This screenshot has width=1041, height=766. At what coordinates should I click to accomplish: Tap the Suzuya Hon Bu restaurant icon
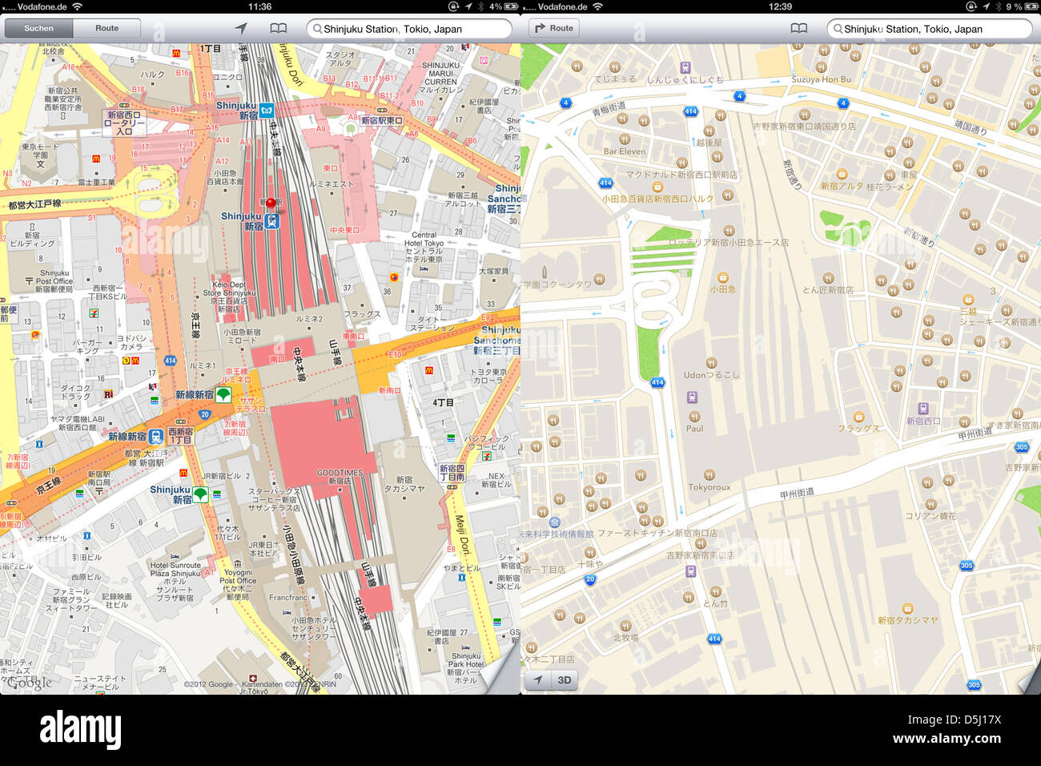point(822,67)
